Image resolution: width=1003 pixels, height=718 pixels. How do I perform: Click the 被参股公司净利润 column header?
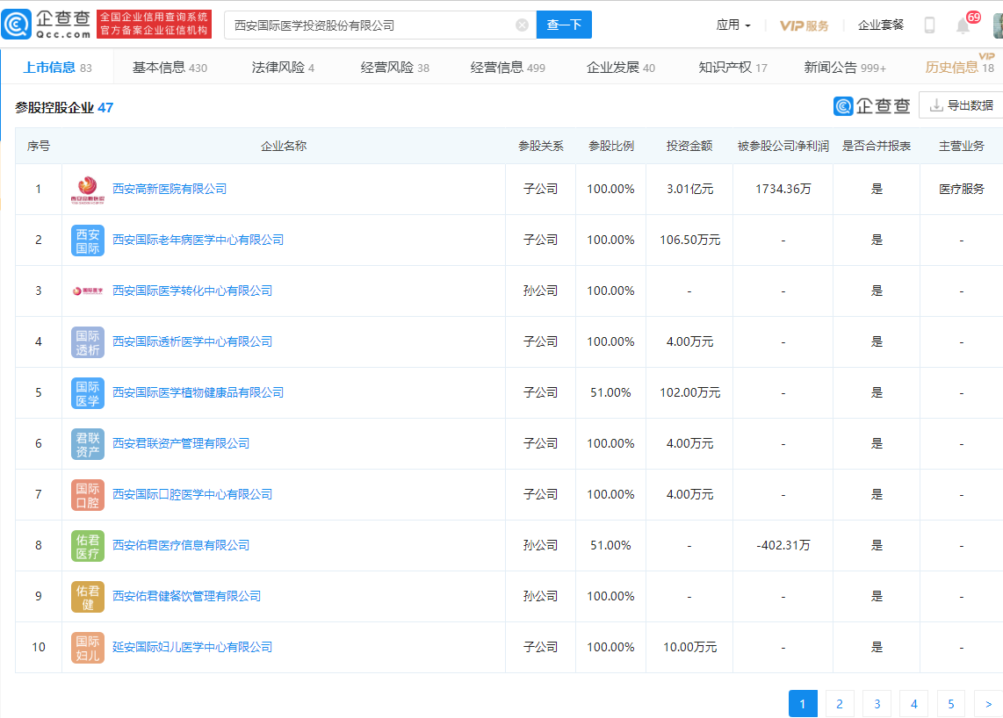783,146
